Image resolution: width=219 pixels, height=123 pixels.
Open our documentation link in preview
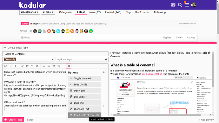click(x=152, y=74)
